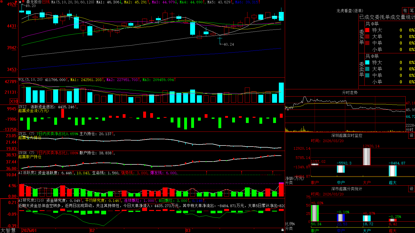Select the 分时走势 panel header
This screenshot has height=233, width=415.
350,92
